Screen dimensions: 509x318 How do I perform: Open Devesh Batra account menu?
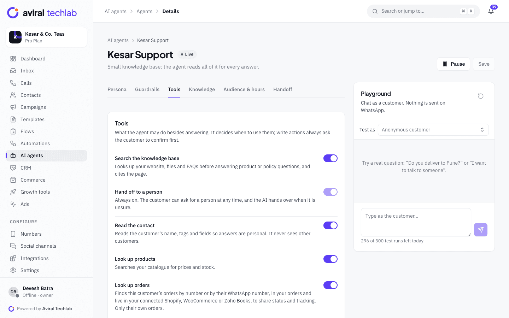tap(47, 292)
